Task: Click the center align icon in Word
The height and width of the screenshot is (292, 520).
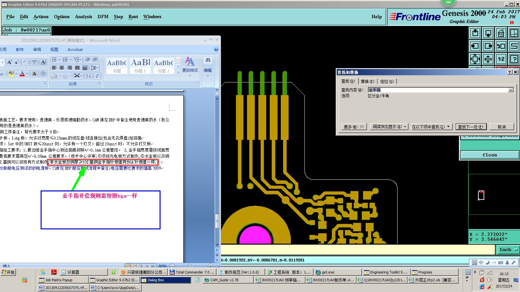Action: [62, 68]
